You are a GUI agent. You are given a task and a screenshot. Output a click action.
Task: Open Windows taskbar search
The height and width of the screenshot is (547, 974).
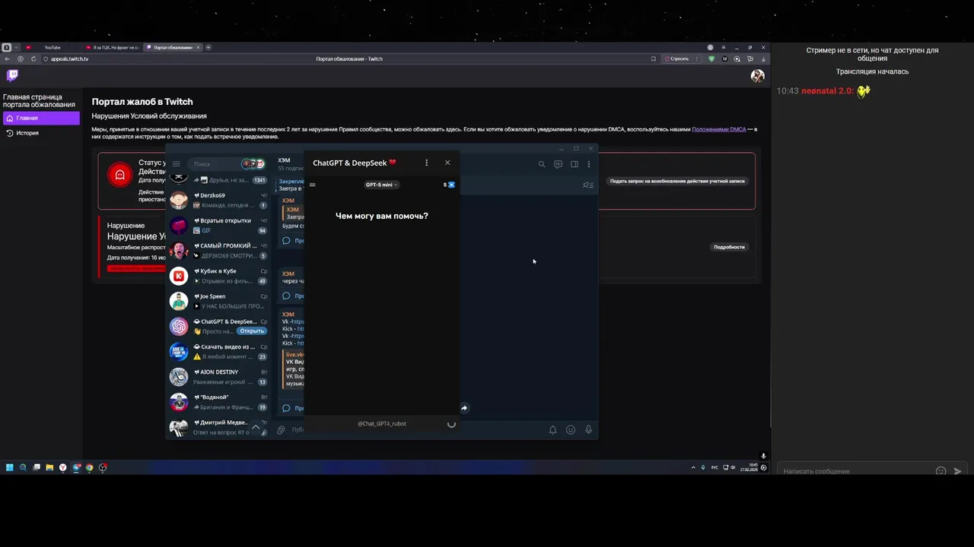click(23, 467)
